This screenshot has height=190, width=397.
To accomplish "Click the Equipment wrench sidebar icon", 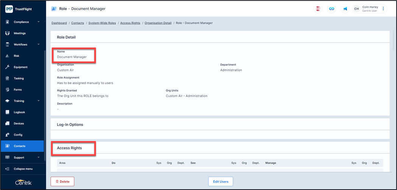I will (x=7, y=67).
